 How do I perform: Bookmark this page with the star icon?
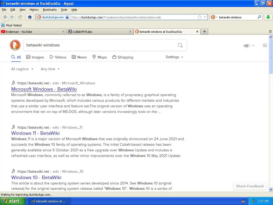tap(199, 17)
